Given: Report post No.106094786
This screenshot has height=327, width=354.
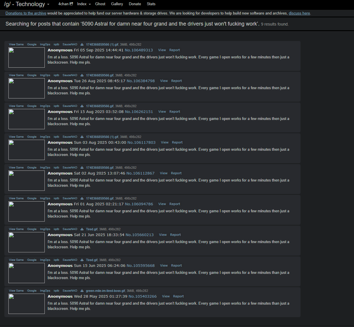Looking at the screenshot, I should (x=175, y=204).
